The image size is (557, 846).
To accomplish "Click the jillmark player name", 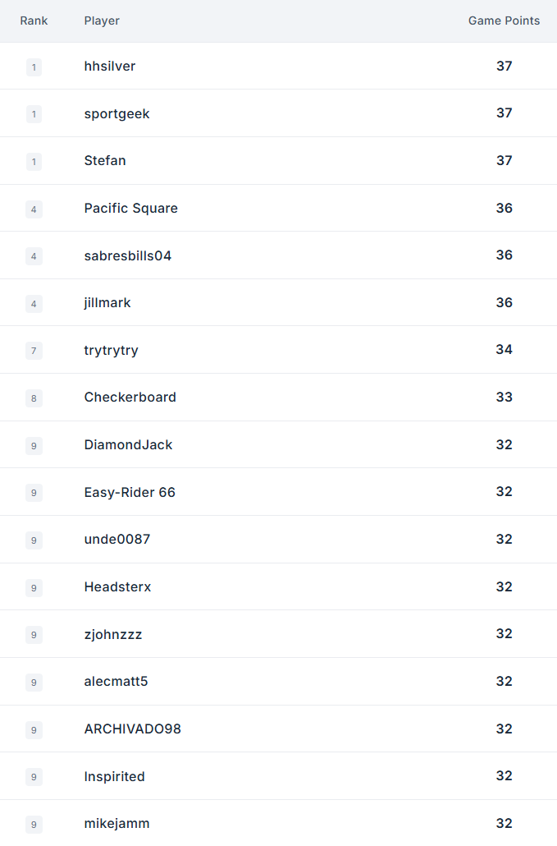I will pos(107,303).
